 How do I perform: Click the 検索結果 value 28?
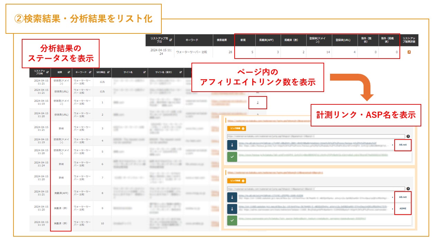tap(230, 52)
